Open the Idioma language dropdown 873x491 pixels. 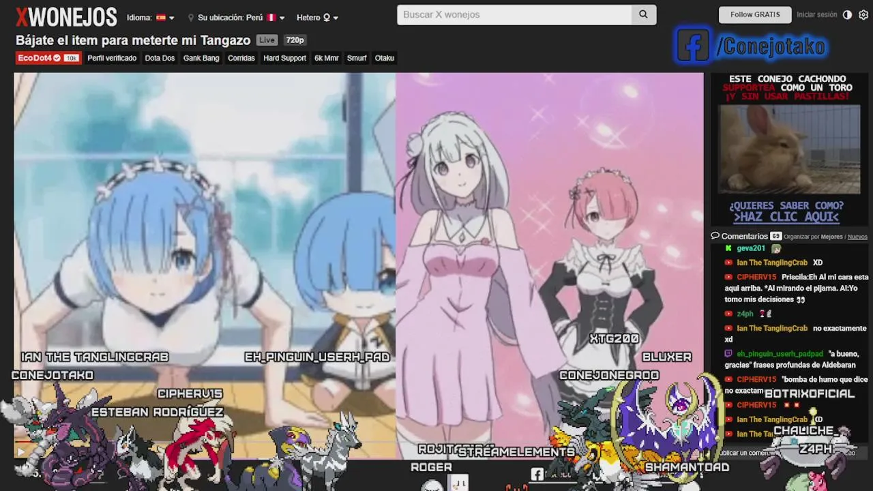151,18
